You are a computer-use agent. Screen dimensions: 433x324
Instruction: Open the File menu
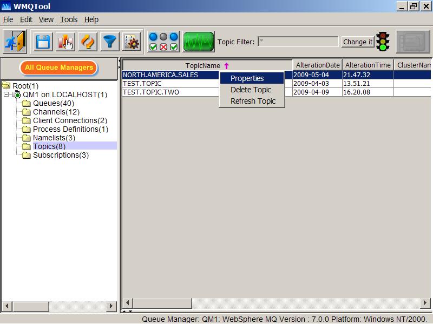(8, 19)
